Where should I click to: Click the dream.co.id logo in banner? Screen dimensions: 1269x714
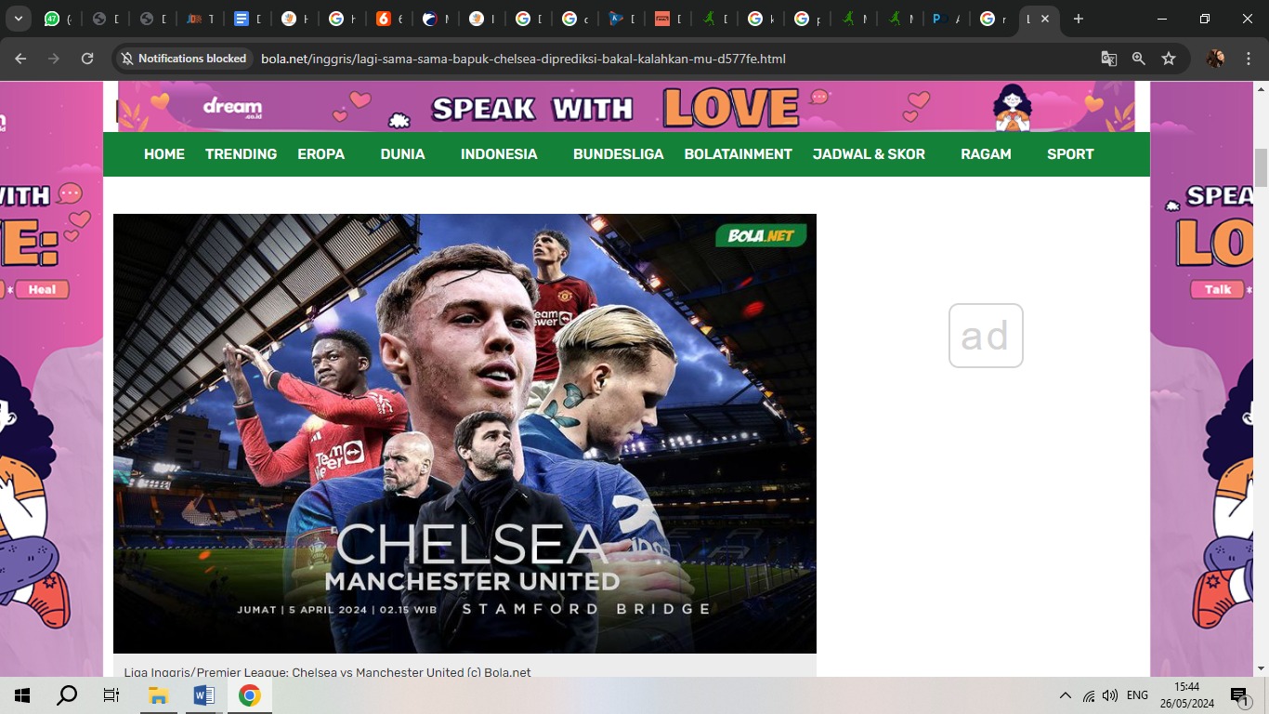click(x=233, y=107)
